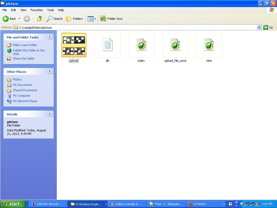Collapse File and Folder Tasks panel

[x=50, y=37]
